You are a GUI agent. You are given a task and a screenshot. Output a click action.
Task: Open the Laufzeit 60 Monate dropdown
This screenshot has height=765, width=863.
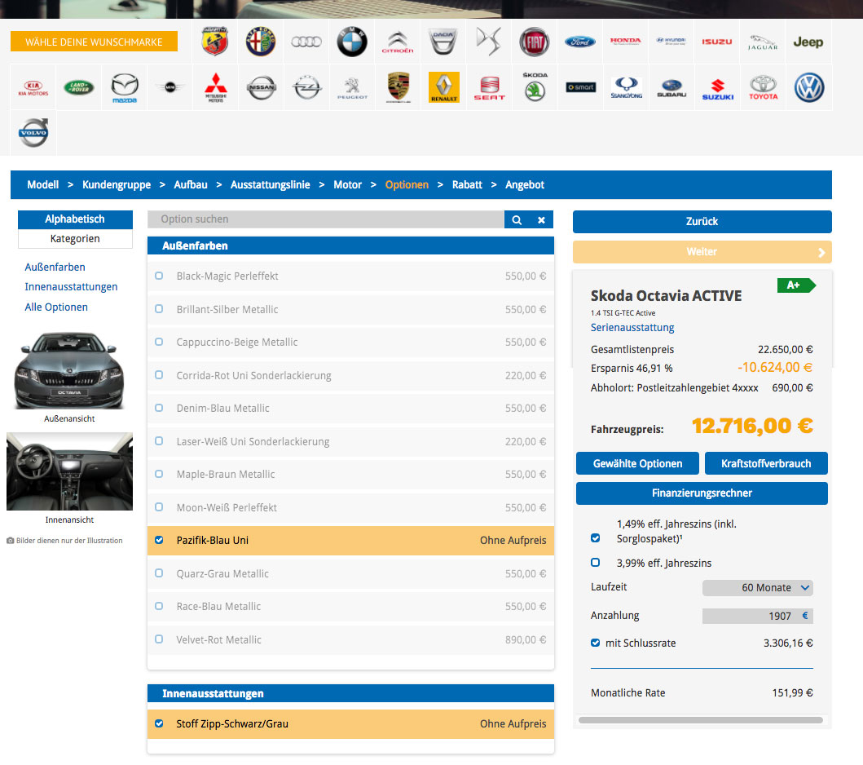[x=757, y=588]
